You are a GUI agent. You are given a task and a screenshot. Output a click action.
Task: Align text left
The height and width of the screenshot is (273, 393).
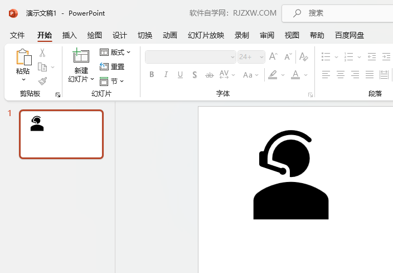326,74
